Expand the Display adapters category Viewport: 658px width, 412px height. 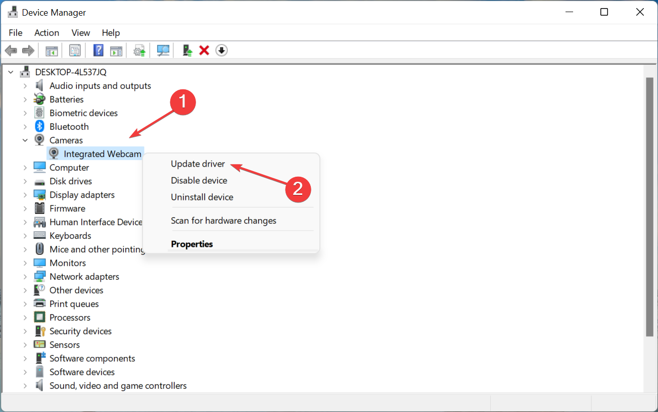click(x=25, y=194)
